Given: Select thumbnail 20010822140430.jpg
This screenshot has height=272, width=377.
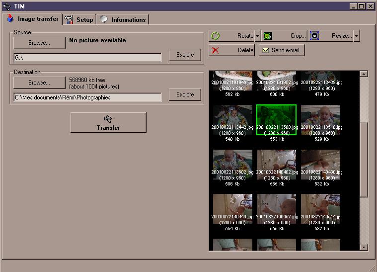Looking at the screenshot, I should 320,165.
